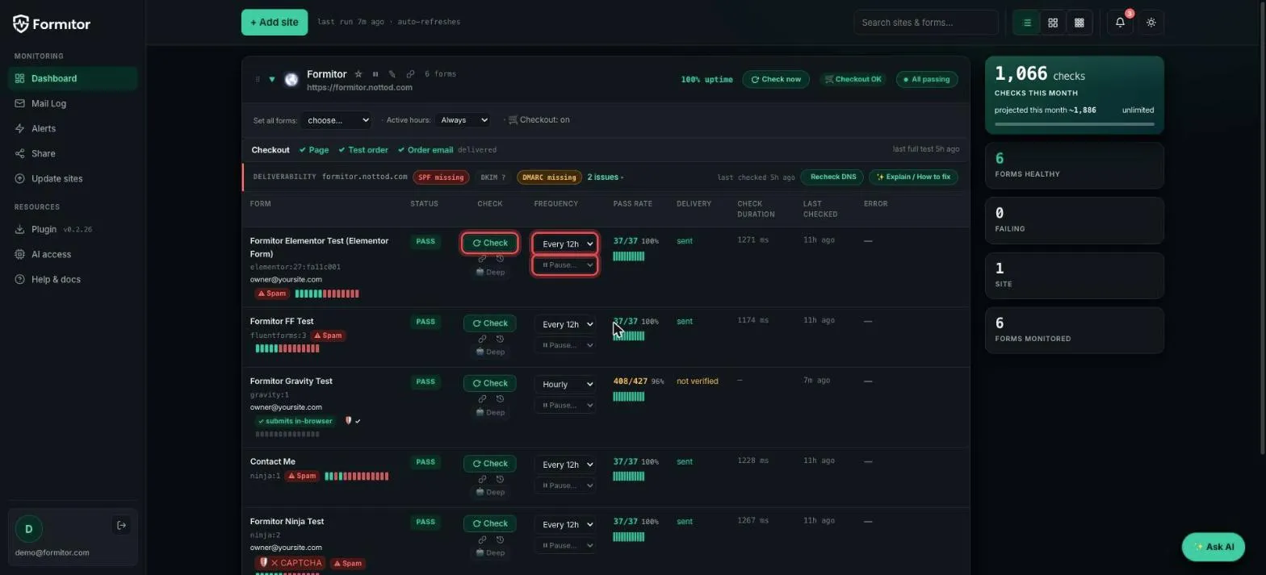Click the pass-rate bar for Formitor Gravity Test
Viewport: 1266px width, 575px height.
[629, 397]
